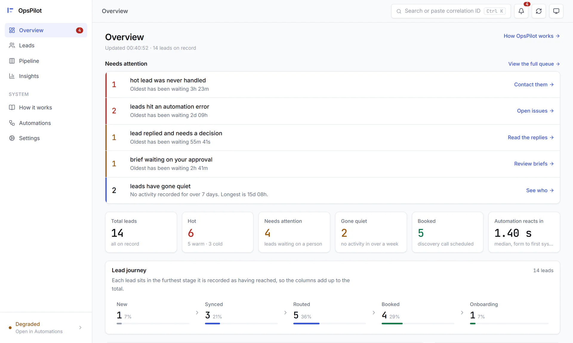Click the Pipeline columns icon
The width and height of the screenshot is (573, 343).
12,61
